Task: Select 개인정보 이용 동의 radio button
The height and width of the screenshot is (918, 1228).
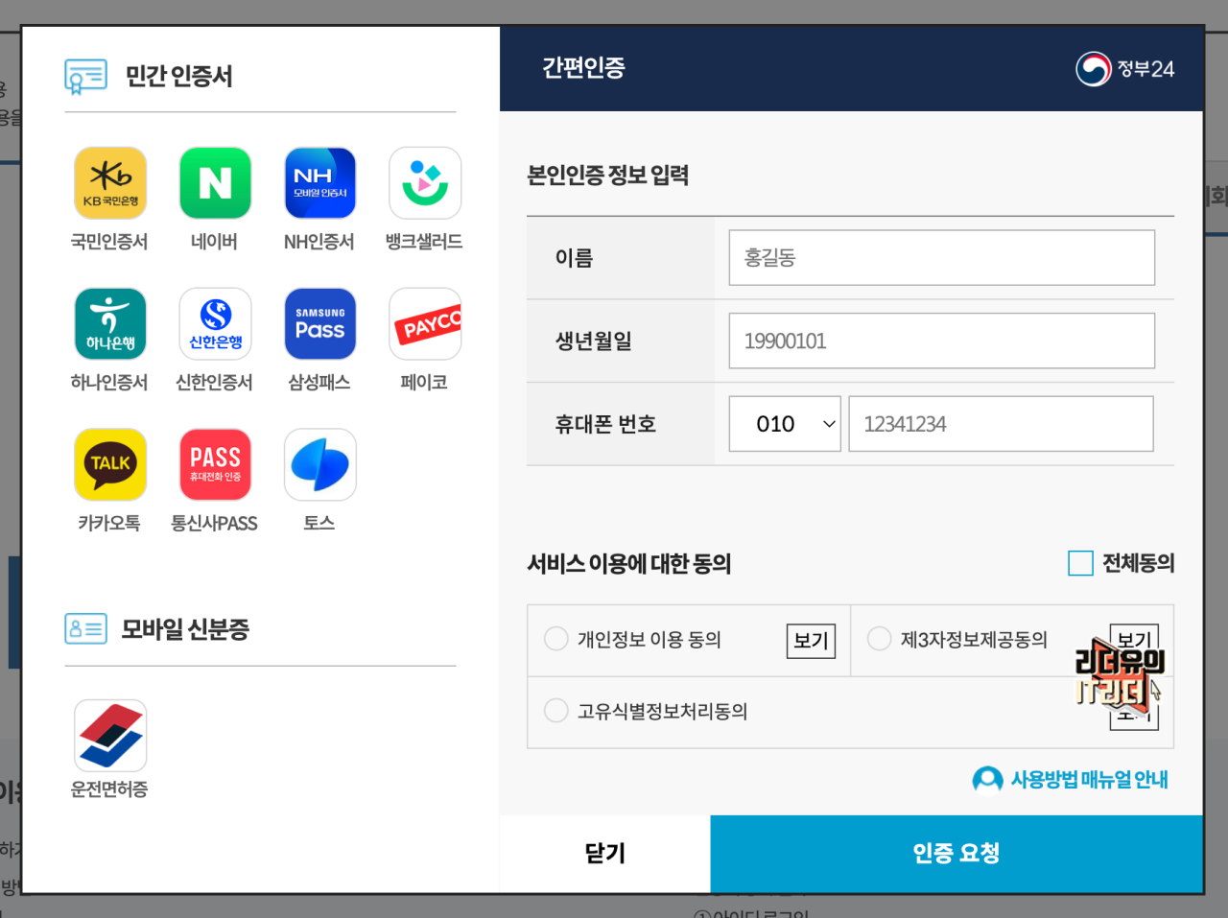Action: (556, 639)
